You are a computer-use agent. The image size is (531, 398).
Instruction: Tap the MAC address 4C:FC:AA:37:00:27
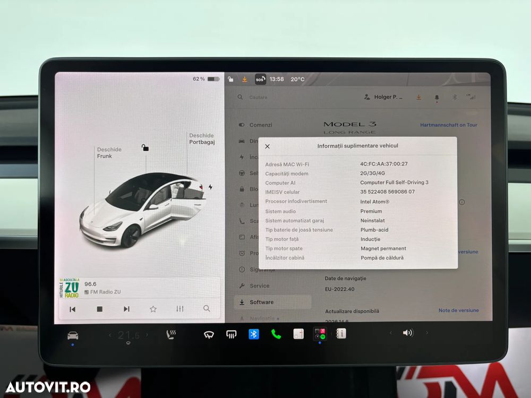384,164
